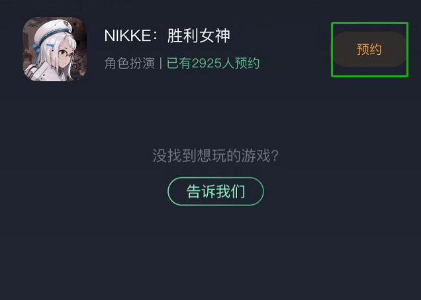Reserve the NIKKE game via 预约
421x300 pixels.
[369, 50]
